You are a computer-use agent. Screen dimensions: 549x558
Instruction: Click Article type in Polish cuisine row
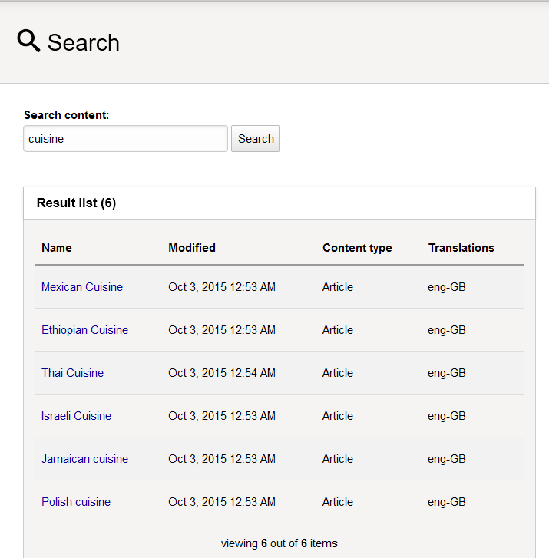coord(338,502)
